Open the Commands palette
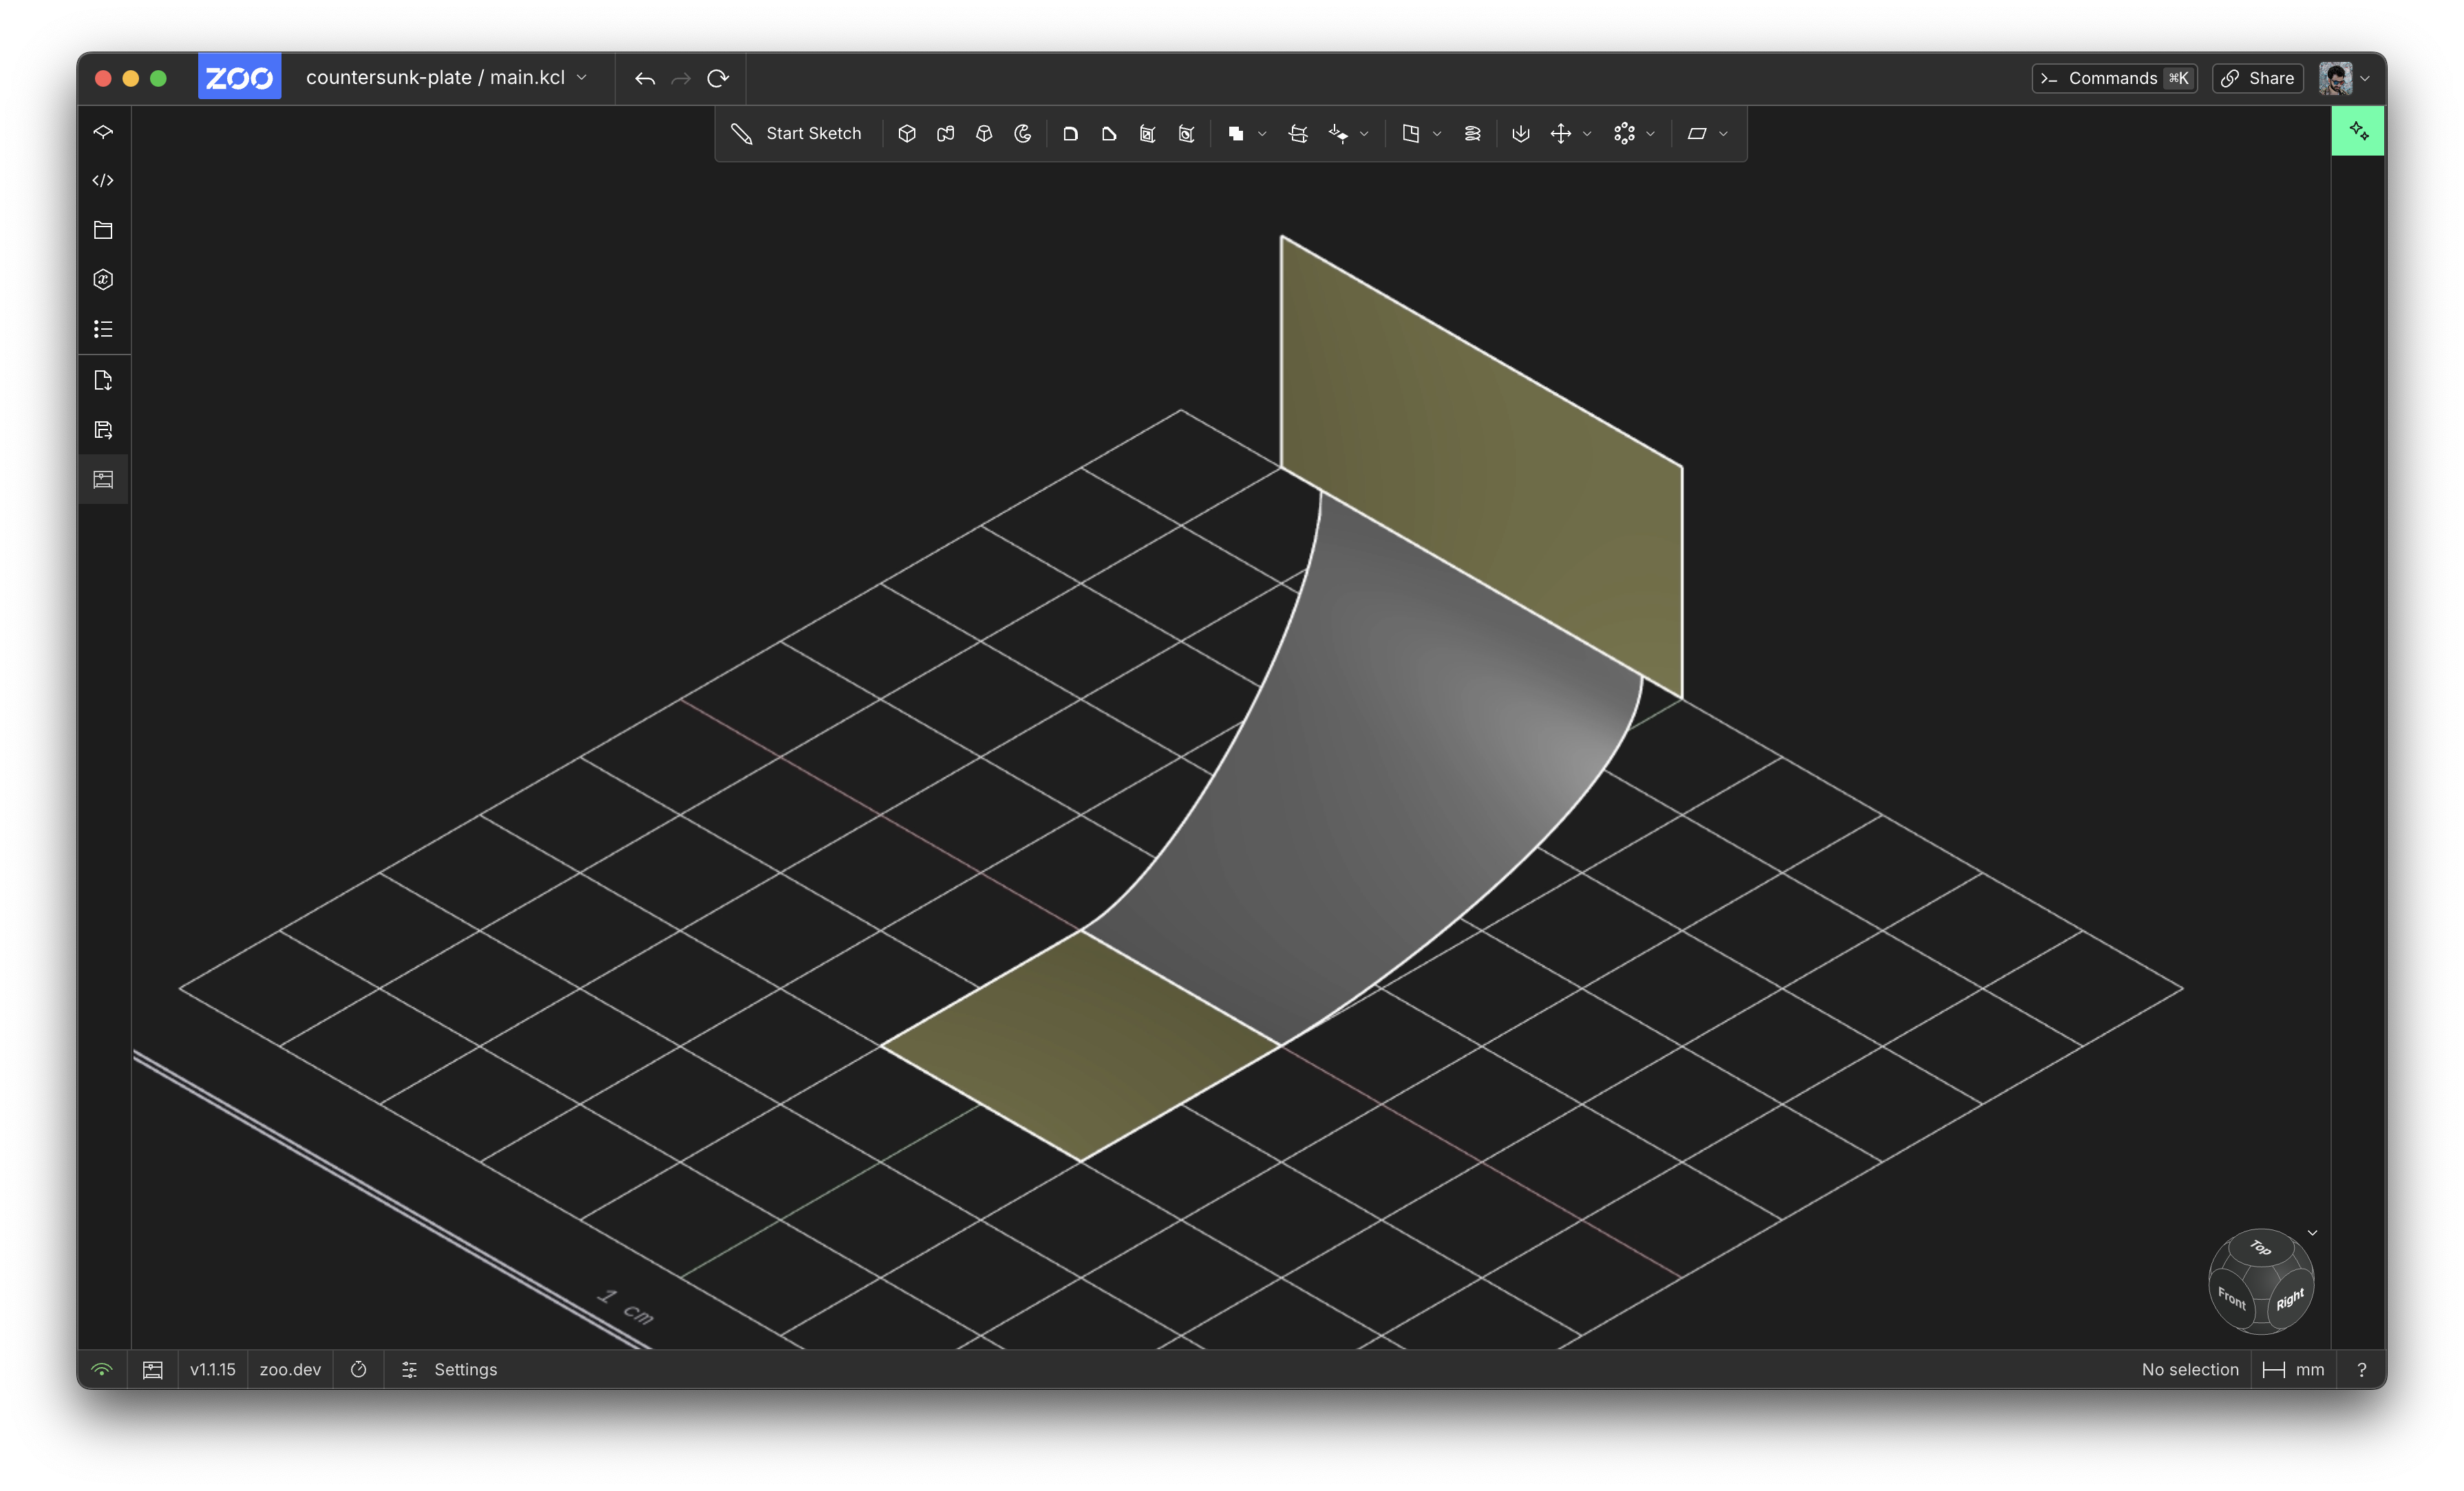 (2114, 78)
